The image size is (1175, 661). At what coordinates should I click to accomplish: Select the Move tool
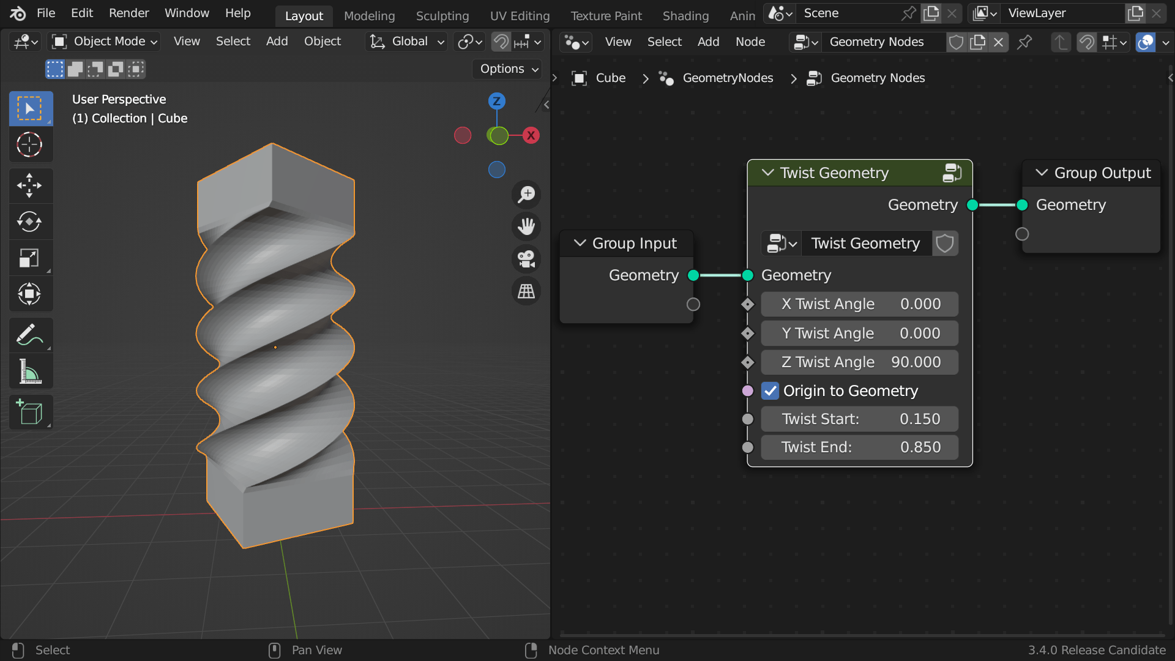pos(31,185)
